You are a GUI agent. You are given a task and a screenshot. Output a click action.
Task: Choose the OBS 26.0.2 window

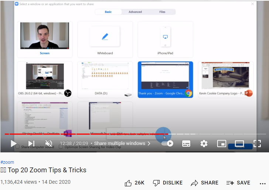pyautogui.click(x=45, y=80)
